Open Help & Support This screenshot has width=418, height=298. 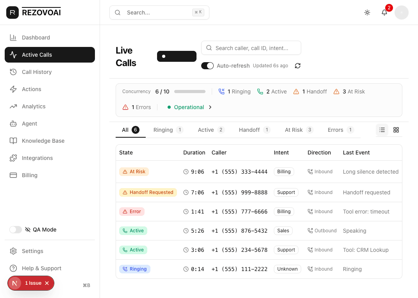click(42, 268)
